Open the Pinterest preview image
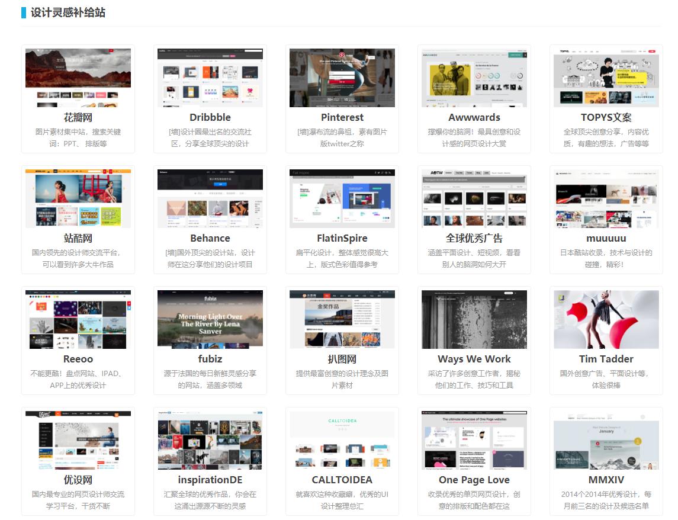Image resolution: width=678 pixels, height=520 pixels. [342, 78]
